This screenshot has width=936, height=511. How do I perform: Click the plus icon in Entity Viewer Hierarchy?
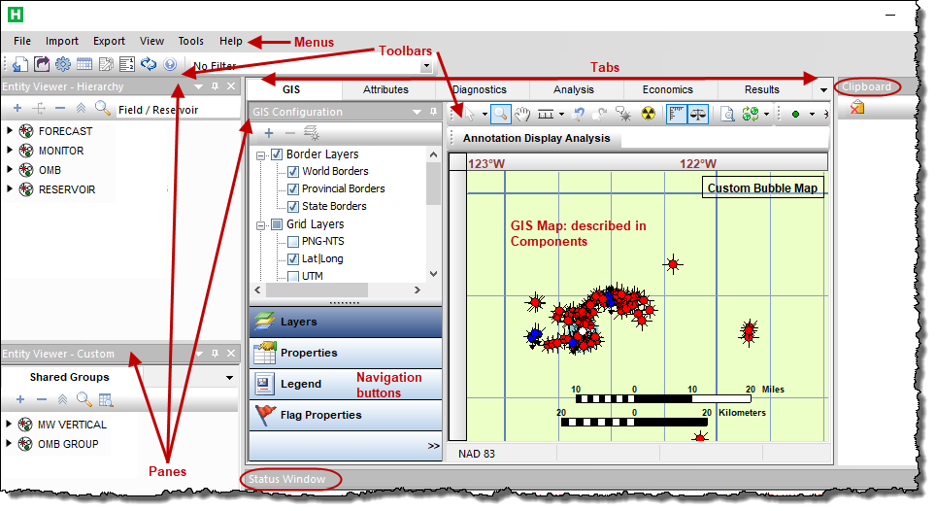[x=17, y=108]
